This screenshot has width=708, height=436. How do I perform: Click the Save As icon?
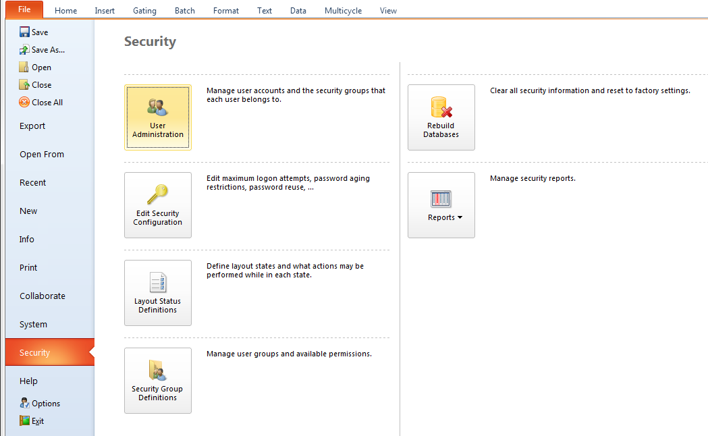tap(24, 50)
